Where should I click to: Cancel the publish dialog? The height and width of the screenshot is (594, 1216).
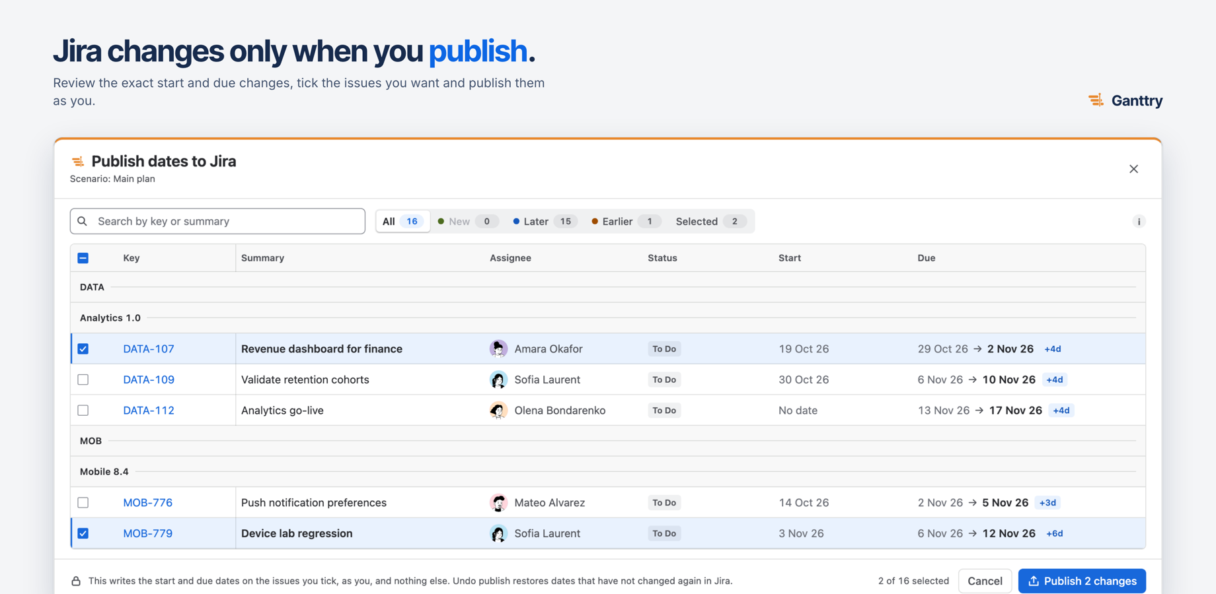(985, 581)
